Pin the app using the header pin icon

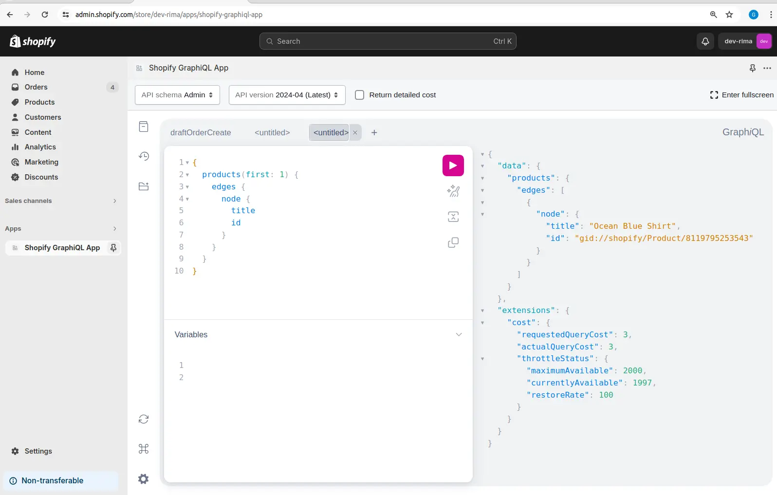point(753,68)
